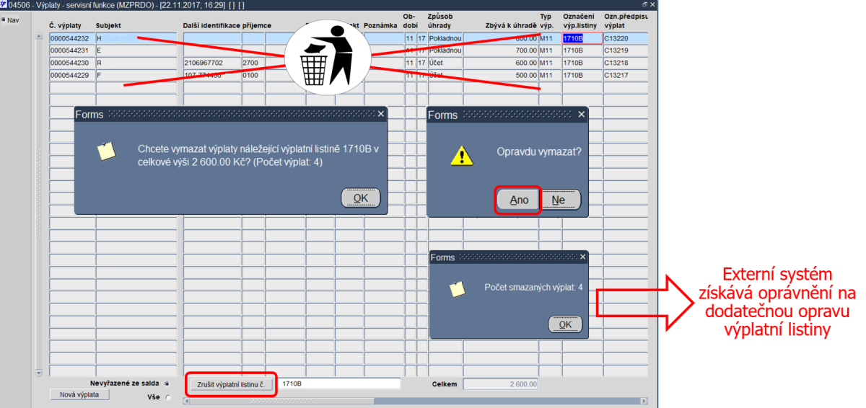866x408 pixels.
Task: Click the cell containing 0100
Action: pyautogui.click(x=253, y=75)
